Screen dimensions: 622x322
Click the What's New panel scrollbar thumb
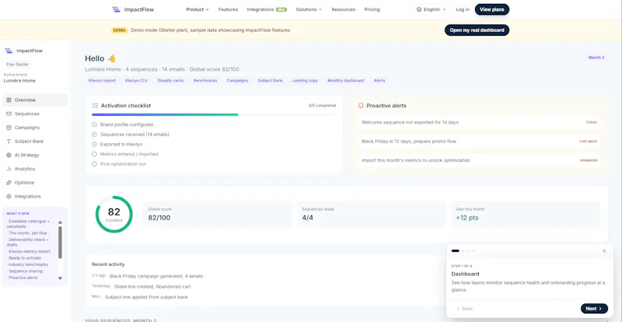point(60,242)
